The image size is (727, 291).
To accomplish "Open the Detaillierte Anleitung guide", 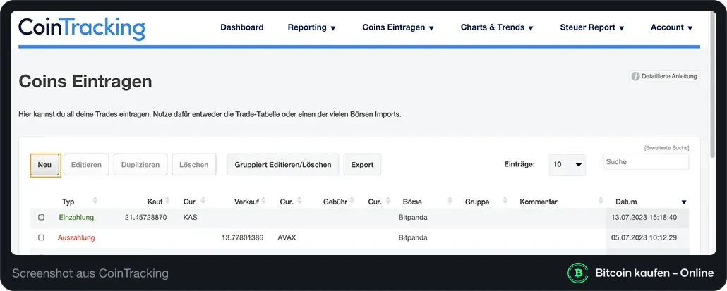I will pos(664,76).
